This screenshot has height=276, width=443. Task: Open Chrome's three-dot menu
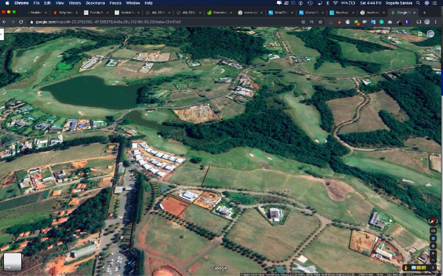437,22
